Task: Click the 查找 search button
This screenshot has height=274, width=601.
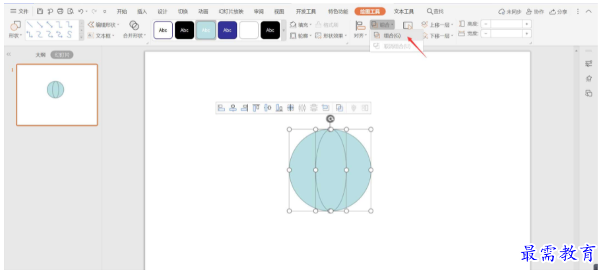Action: (x=435, y=12)
